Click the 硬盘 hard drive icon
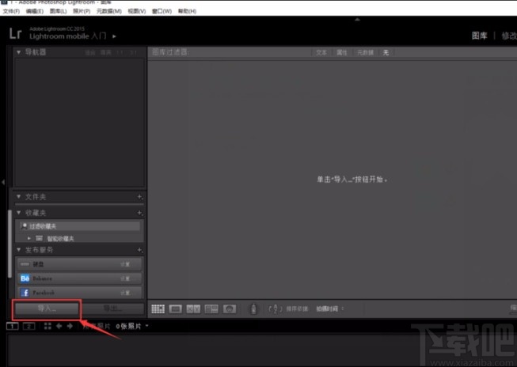This screenshot has height=367, width=517. (x=25, y=264)
